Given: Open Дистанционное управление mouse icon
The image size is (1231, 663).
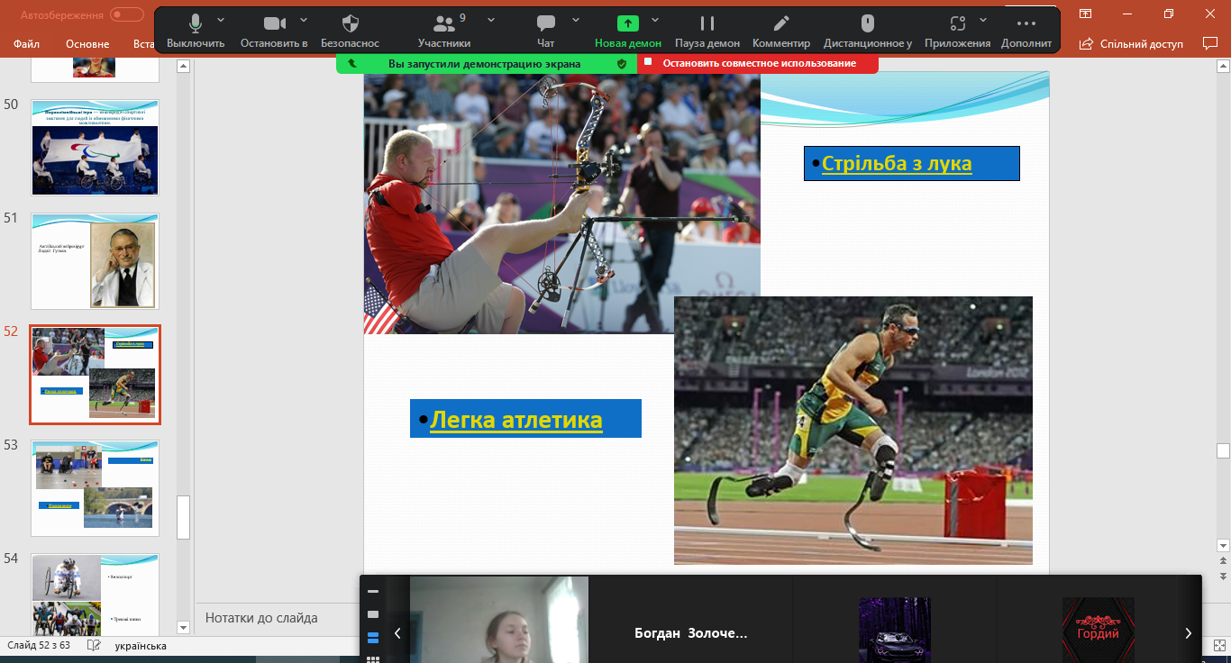Looking at the screenshot, I should pos(868,23).
